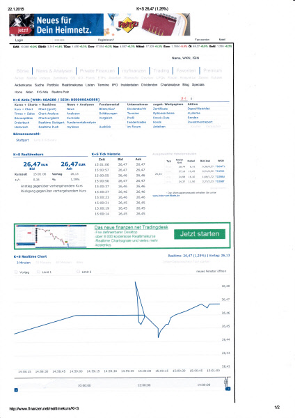The height and width of the screenshot is (418, 295).
Task: Open the News & Analysen main tab
Action: (54, 71)
